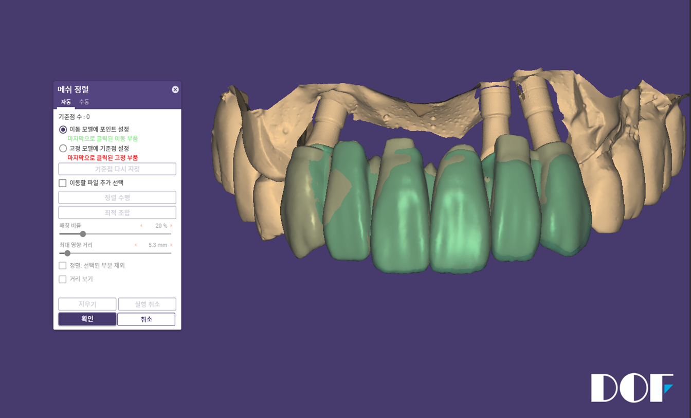The height and width of the screenshot is (418, 691).
Task: Click the DOF logo
Action: 631,388
